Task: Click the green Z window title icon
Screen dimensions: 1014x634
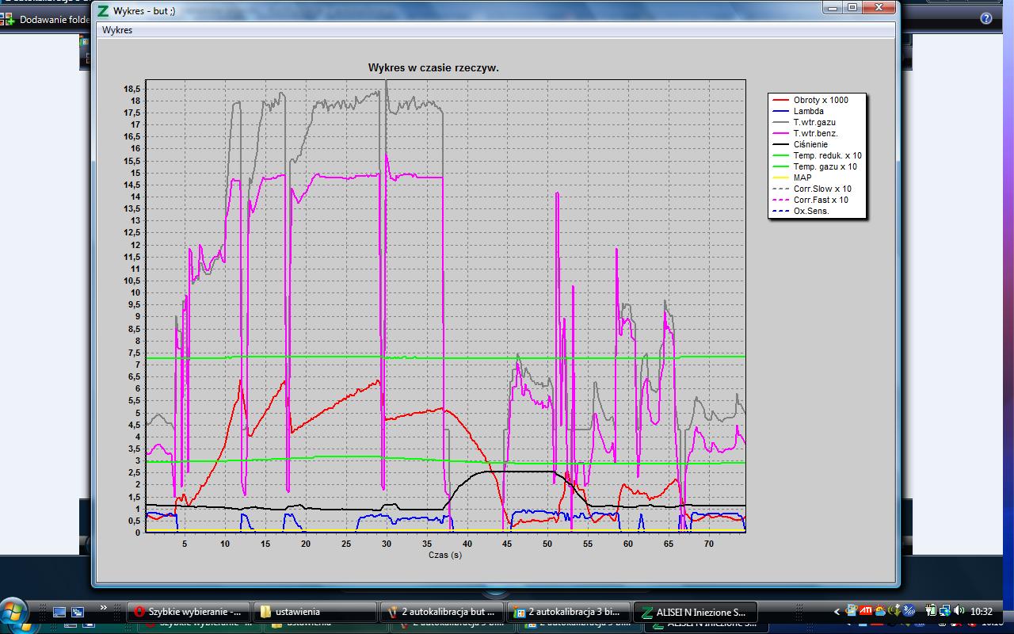Action: click(103, 10)
